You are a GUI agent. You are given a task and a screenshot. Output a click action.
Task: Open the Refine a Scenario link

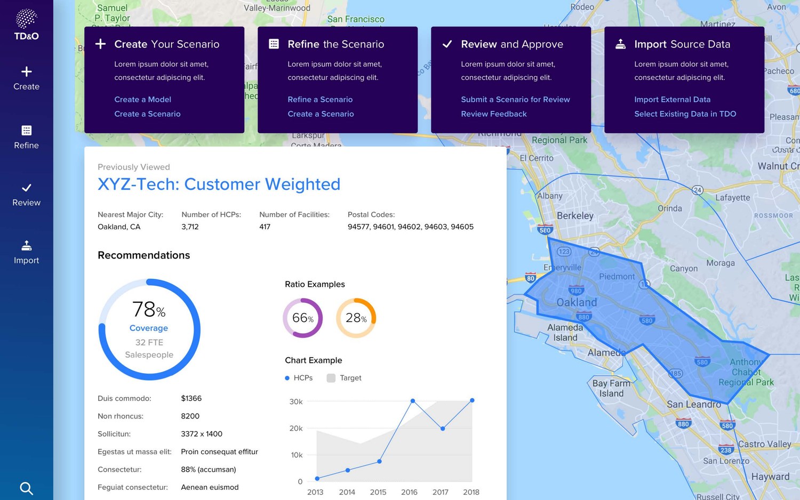pos(320,99)
